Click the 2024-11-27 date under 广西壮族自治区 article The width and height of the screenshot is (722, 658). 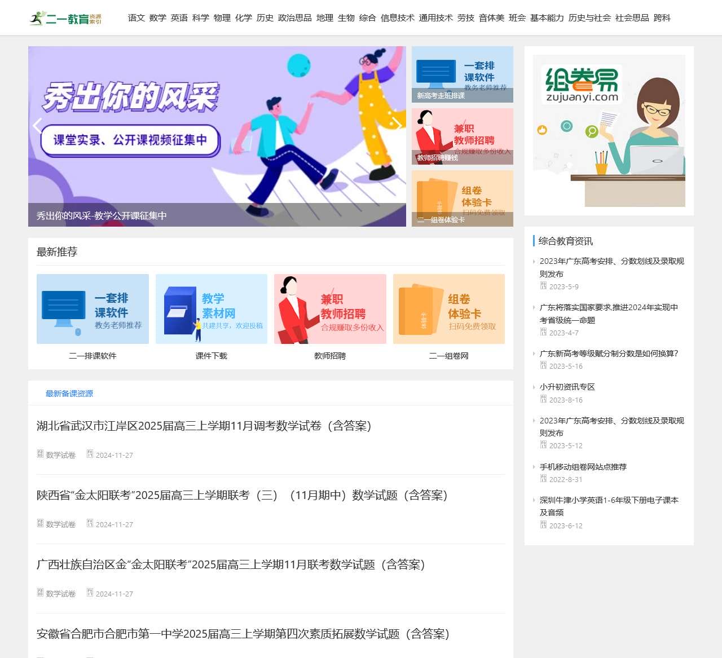[x=115, y=594]
